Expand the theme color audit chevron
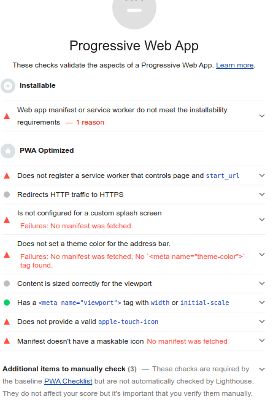The image size is (273, 413). [x=262, y=255]
